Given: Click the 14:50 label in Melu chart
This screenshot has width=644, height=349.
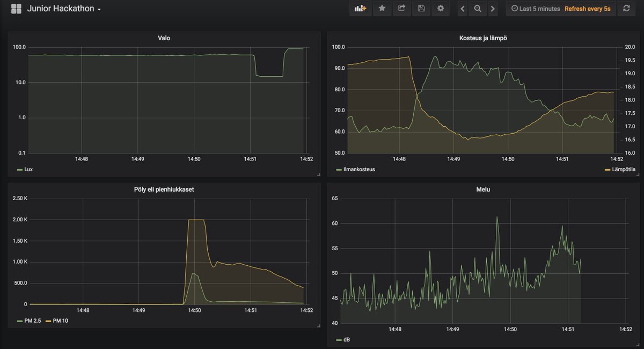Looking at the screenshot, I should coord(510,329).
